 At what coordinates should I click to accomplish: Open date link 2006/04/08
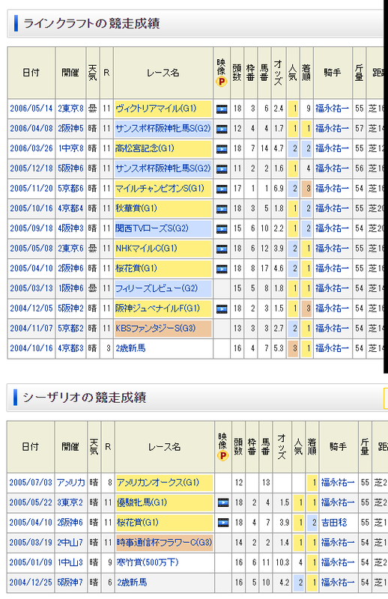click(x=31, y=129)
